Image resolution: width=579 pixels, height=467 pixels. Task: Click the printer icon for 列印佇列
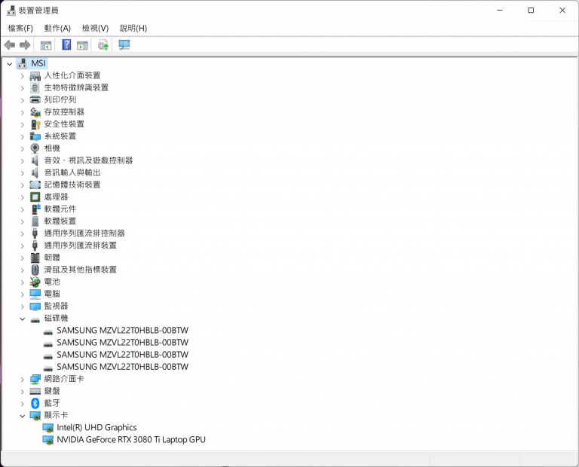click(35, 99)
